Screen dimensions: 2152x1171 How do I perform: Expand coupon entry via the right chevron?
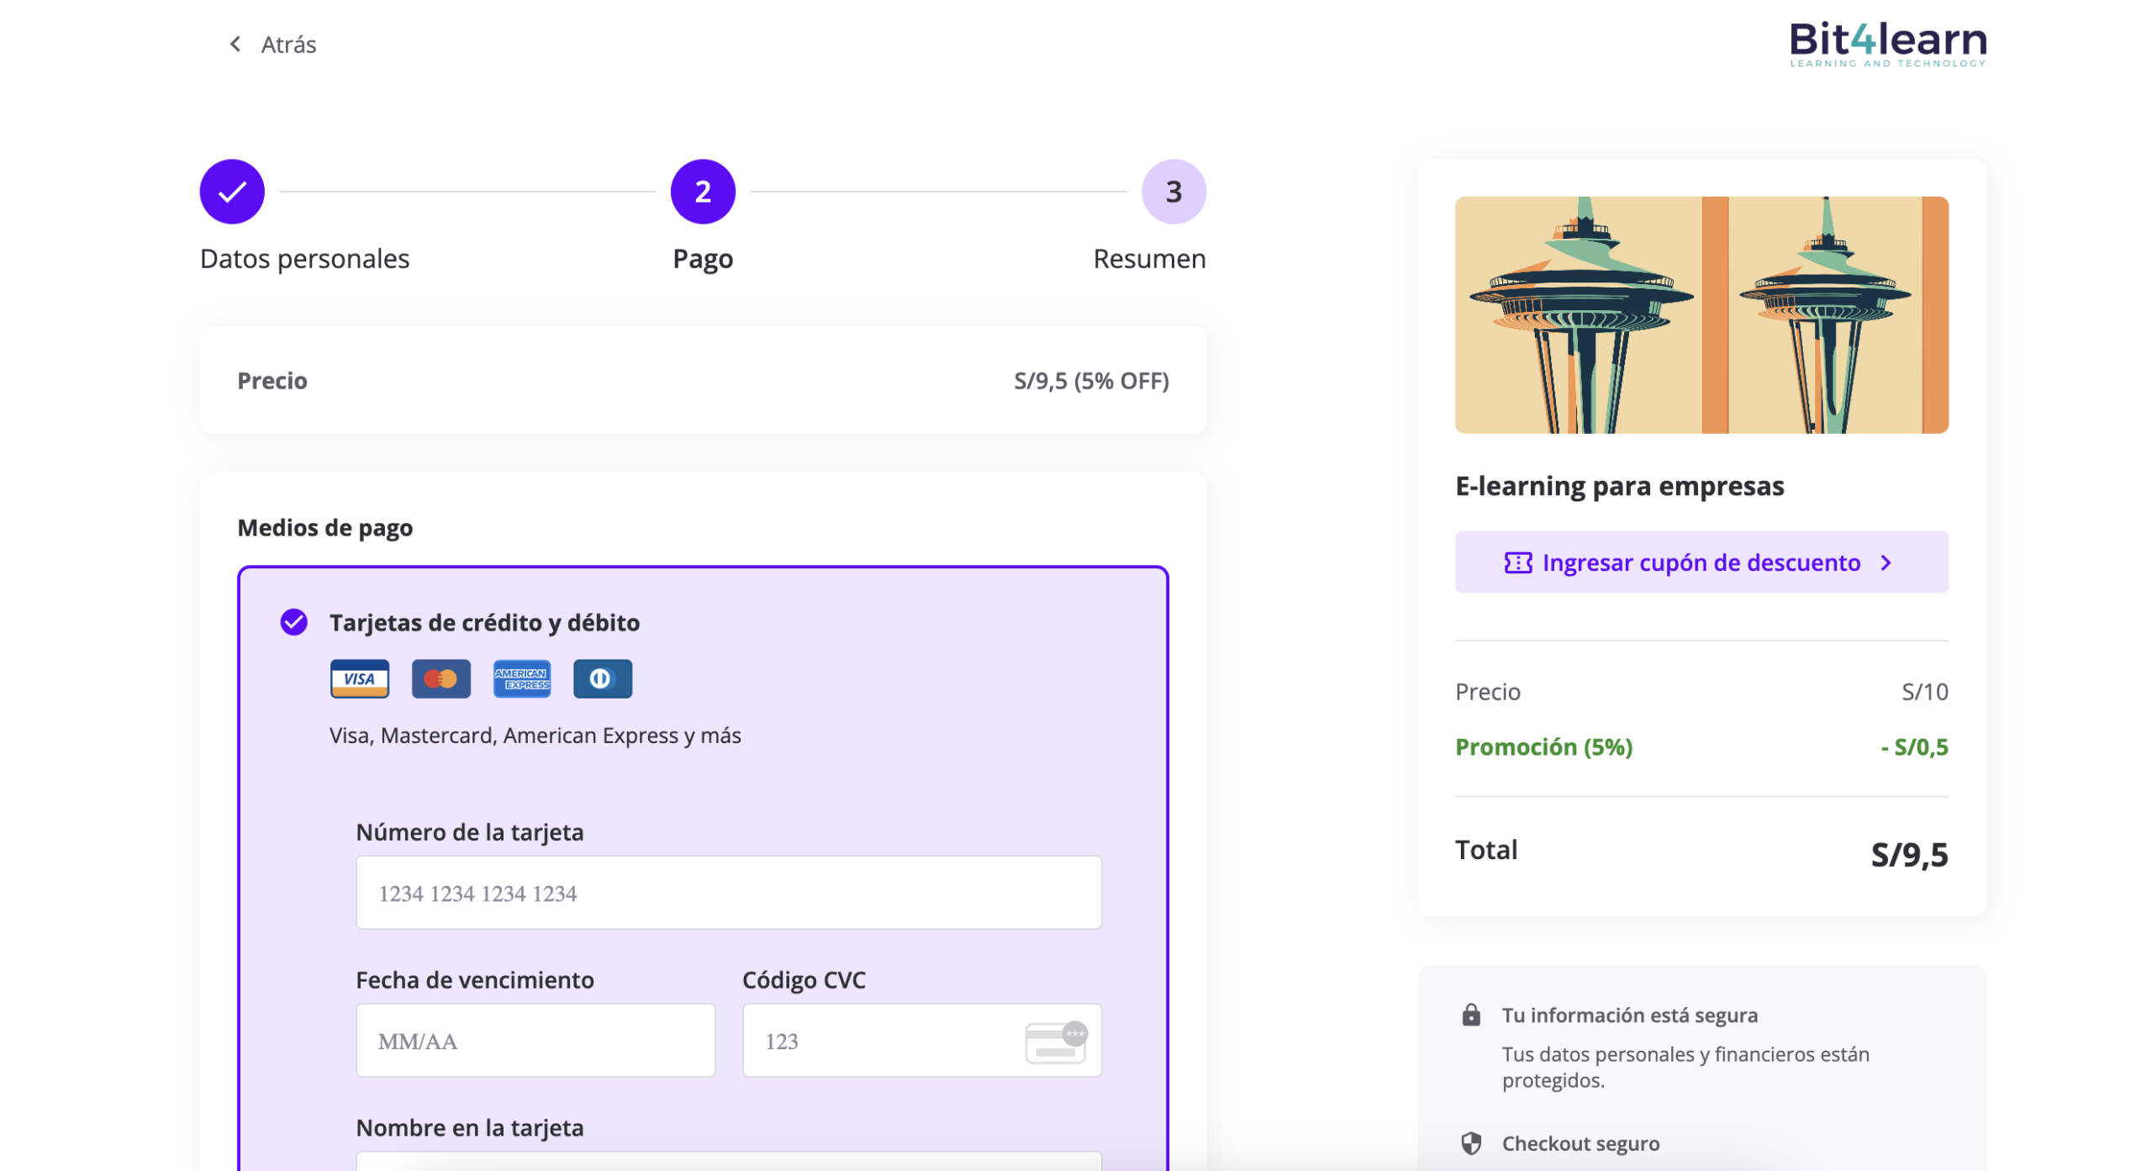[x=1887, y=562]
